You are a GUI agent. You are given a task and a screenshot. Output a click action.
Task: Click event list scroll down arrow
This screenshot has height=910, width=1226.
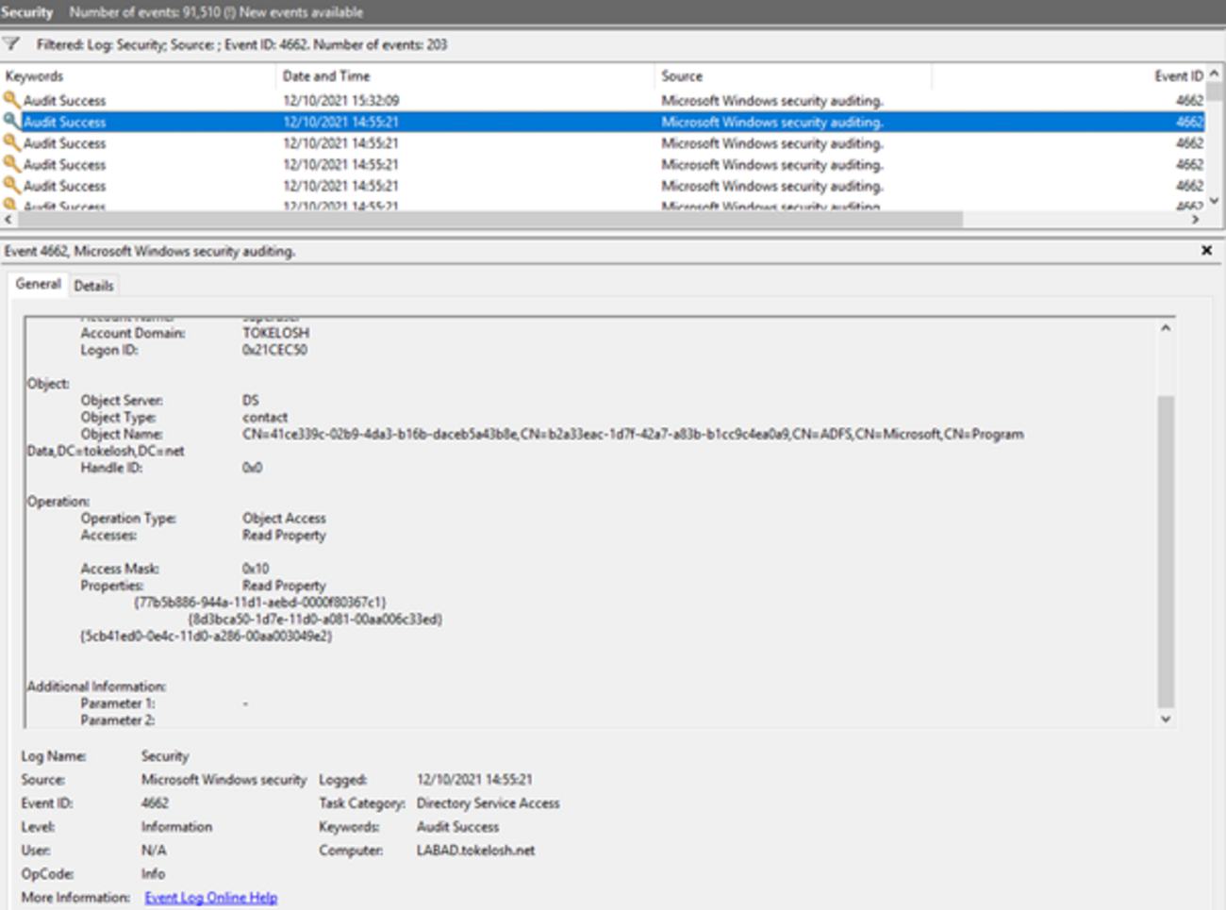tap(1215, 201)
